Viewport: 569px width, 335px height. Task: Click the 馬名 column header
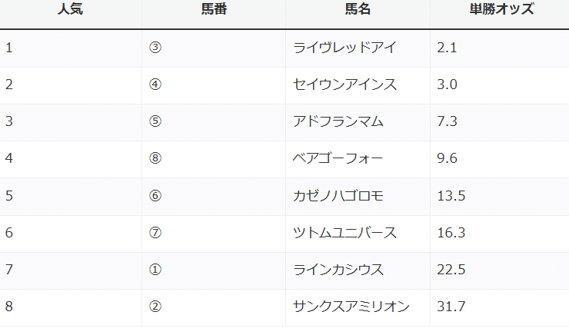click(x=358, y=11)
